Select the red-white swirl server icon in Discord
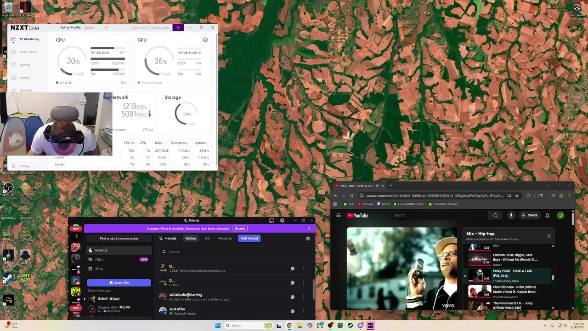 (x=76, y=248)
